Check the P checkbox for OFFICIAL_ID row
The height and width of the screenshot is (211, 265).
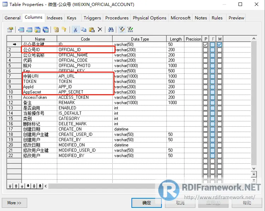205,50
